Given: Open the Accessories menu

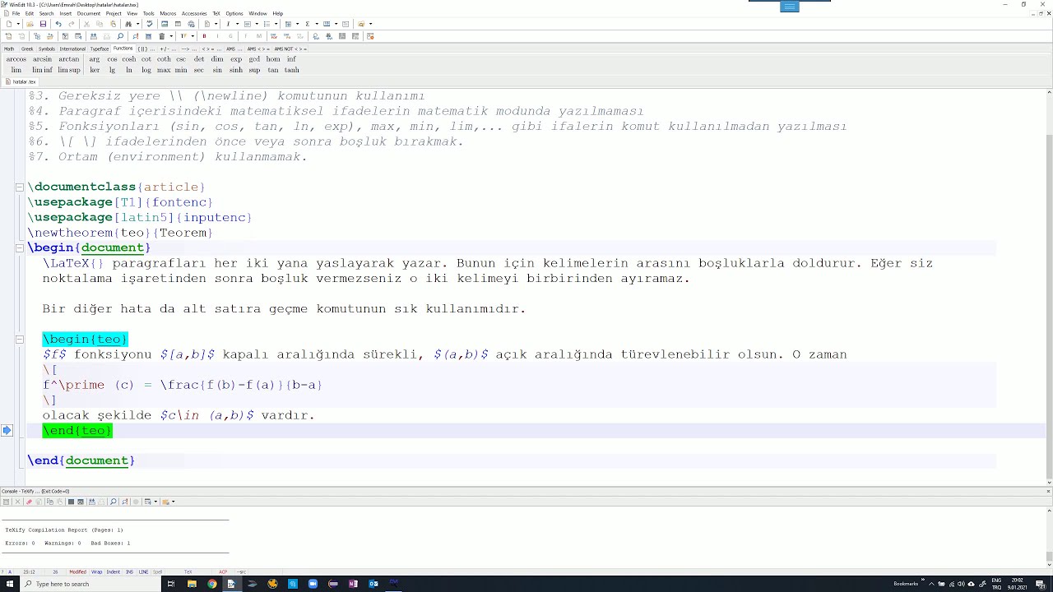Looking at the screenshot, I should click(x=194, y=13).
